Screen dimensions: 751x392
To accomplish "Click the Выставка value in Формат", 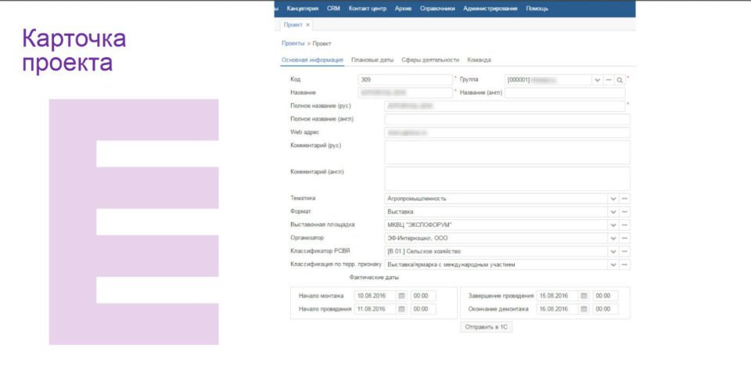I will coord(401,212).
